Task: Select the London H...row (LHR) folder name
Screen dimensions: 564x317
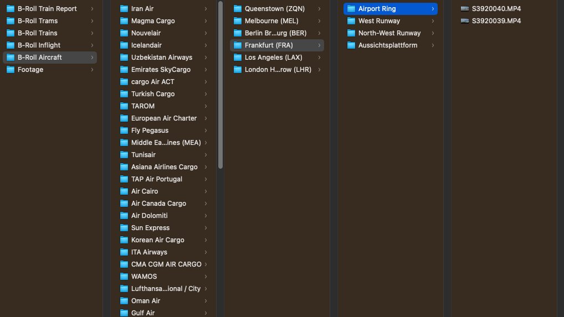Action: [x=278, y=70]
